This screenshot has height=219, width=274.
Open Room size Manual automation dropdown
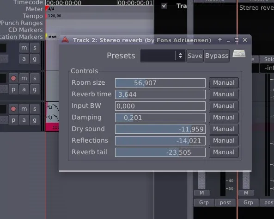point(224,82)
